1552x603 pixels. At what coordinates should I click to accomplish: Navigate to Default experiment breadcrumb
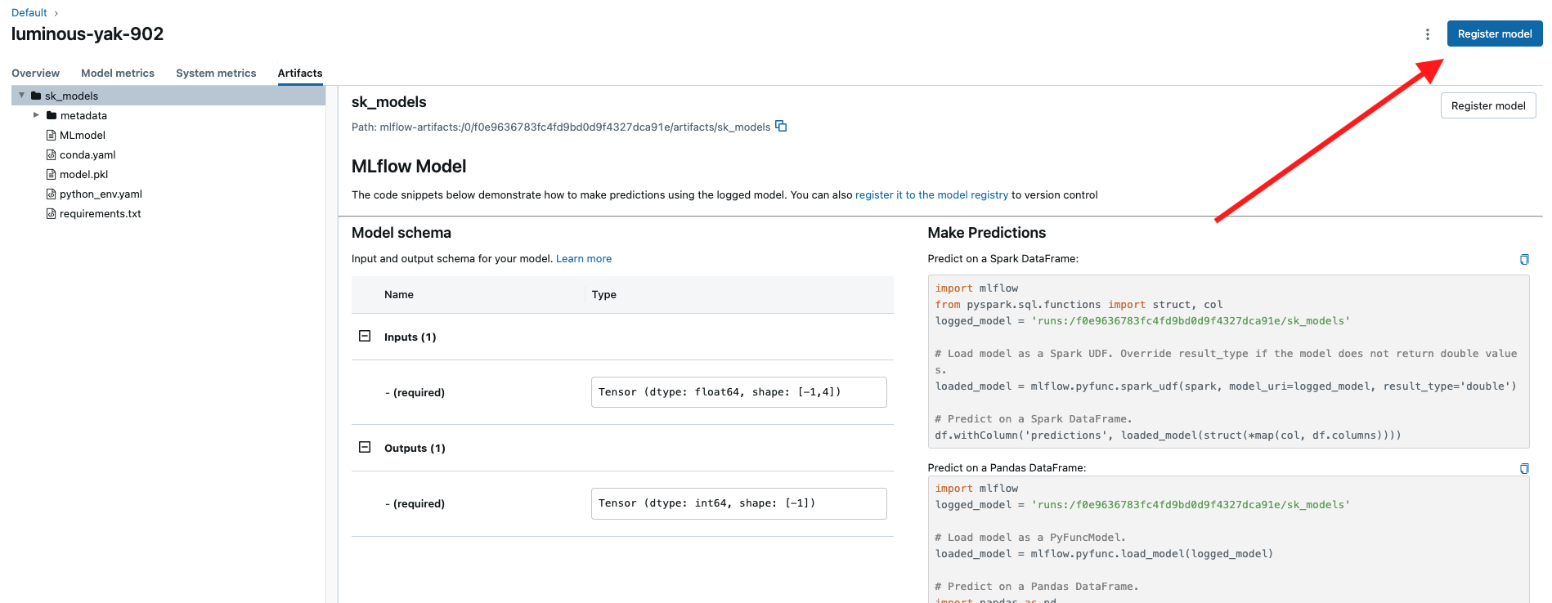pyautogui.click(x=29, y=12)
